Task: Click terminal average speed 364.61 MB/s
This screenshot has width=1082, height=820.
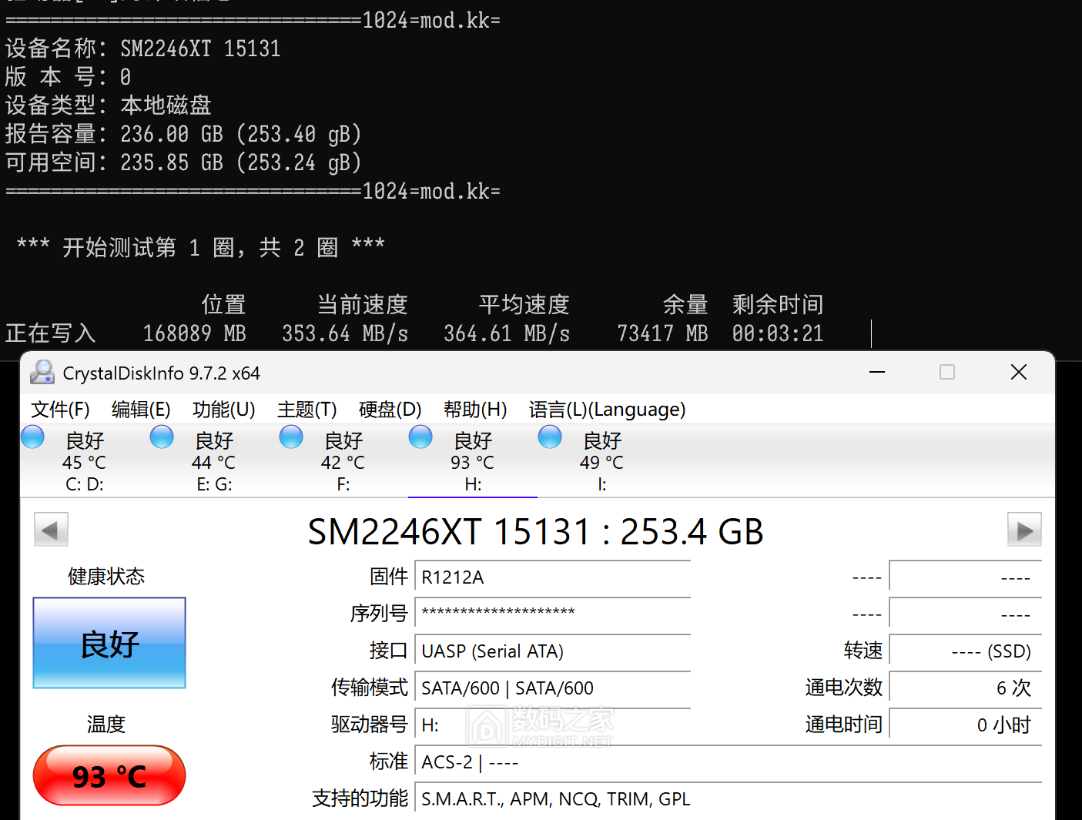Action: click(507, 333)
